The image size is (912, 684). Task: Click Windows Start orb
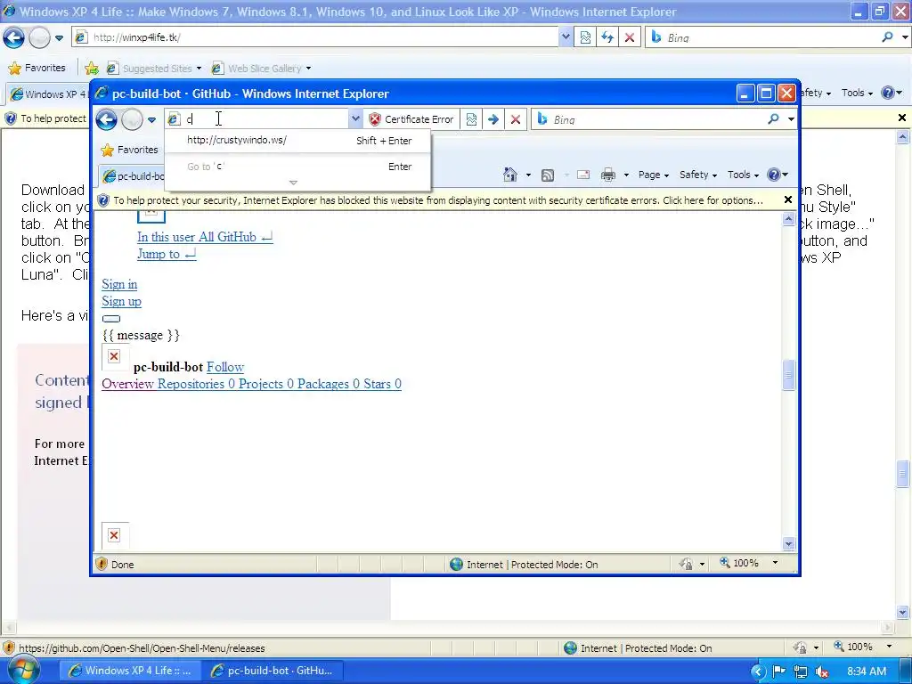(x=23, y=669)
